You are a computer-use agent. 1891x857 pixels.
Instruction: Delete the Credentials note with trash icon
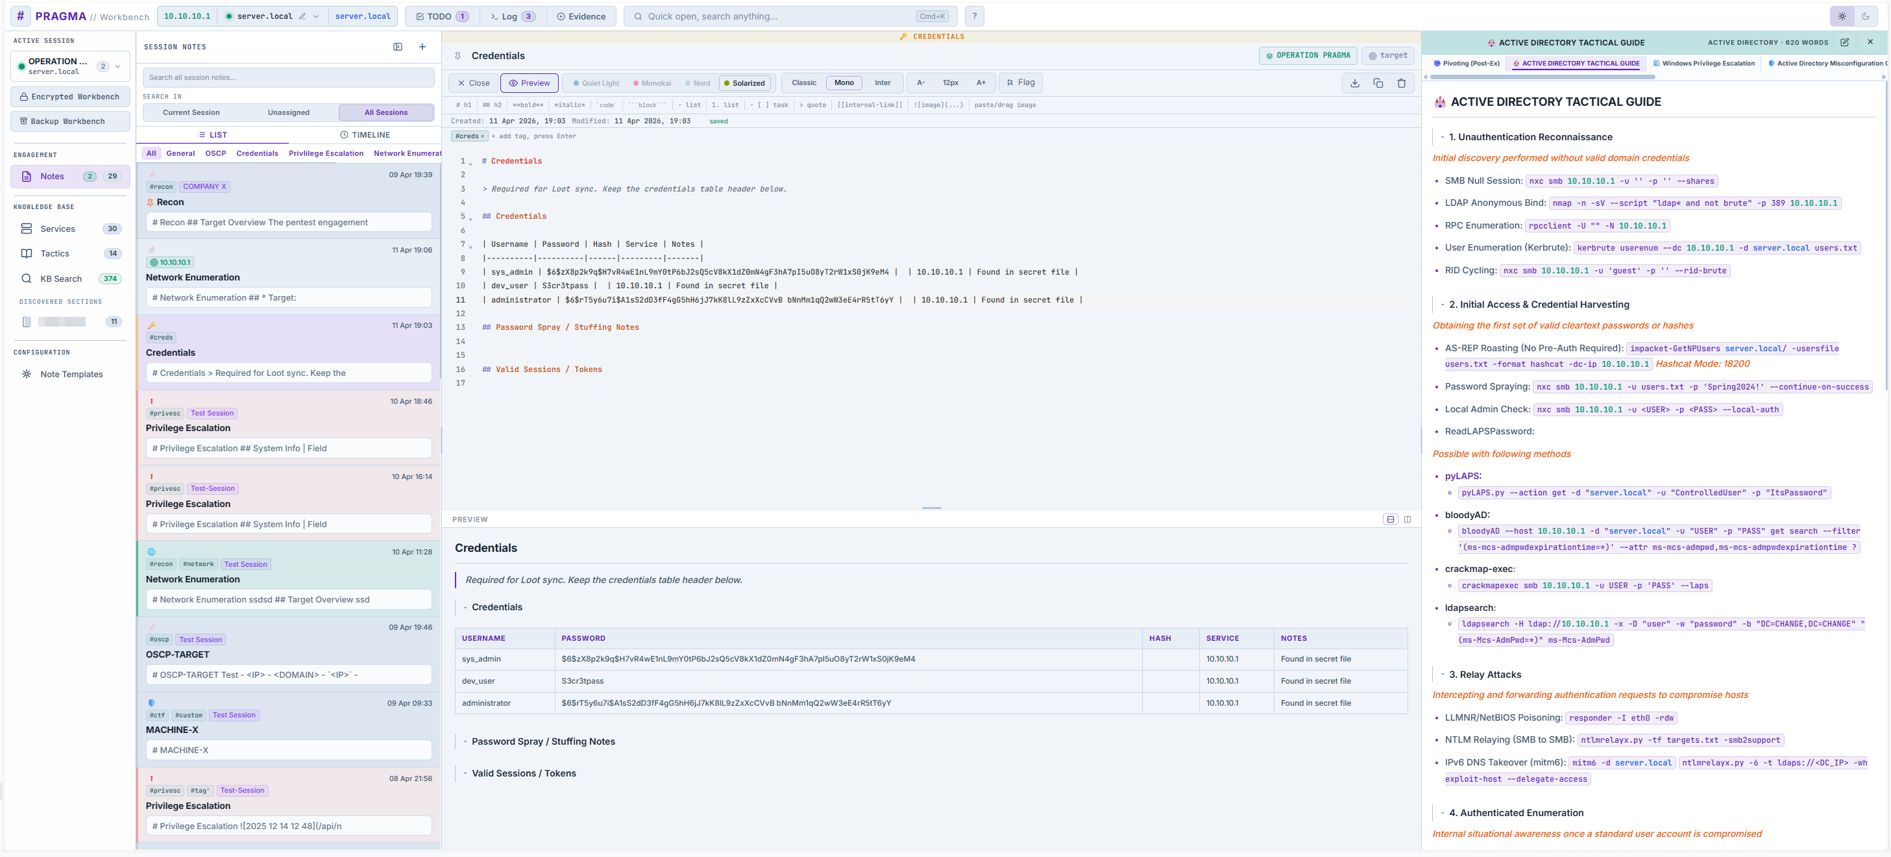click(x=1401, y=83)
